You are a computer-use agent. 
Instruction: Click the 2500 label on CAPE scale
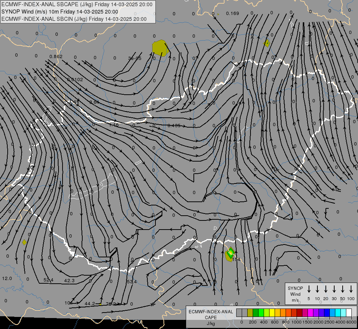(329, 322)
